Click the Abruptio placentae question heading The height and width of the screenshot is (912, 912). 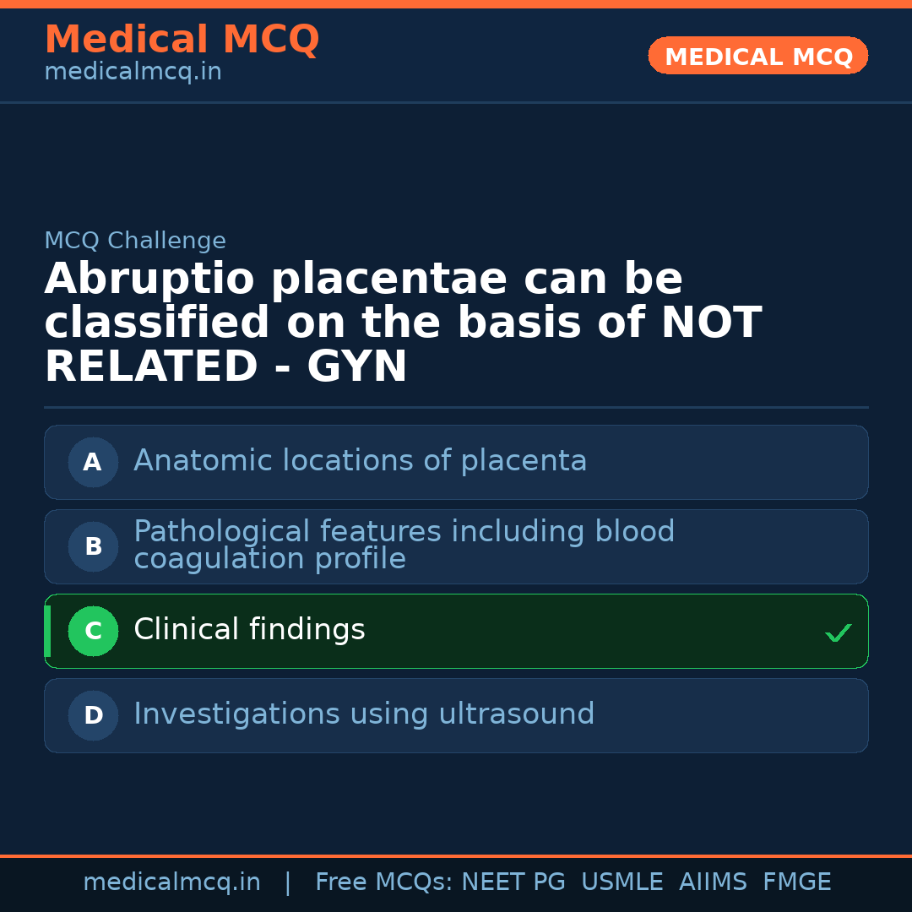coord(403,323)
